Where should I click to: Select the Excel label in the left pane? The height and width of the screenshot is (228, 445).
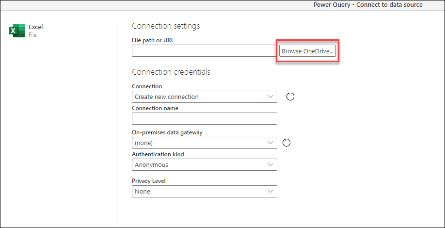pos(36,27)
